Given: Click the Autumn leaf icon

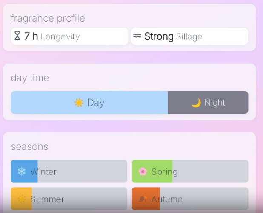Looking at the screenshot, I should 143,199.
